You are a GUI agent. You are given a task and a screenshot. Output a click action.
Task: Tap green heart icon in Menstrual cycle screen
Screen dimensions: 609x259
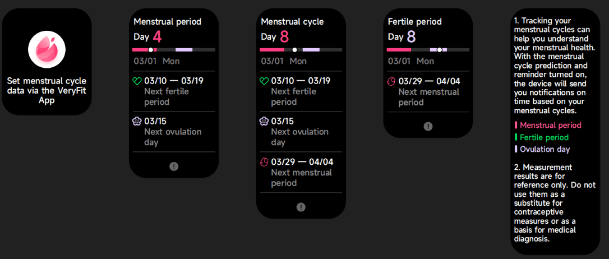264,81
